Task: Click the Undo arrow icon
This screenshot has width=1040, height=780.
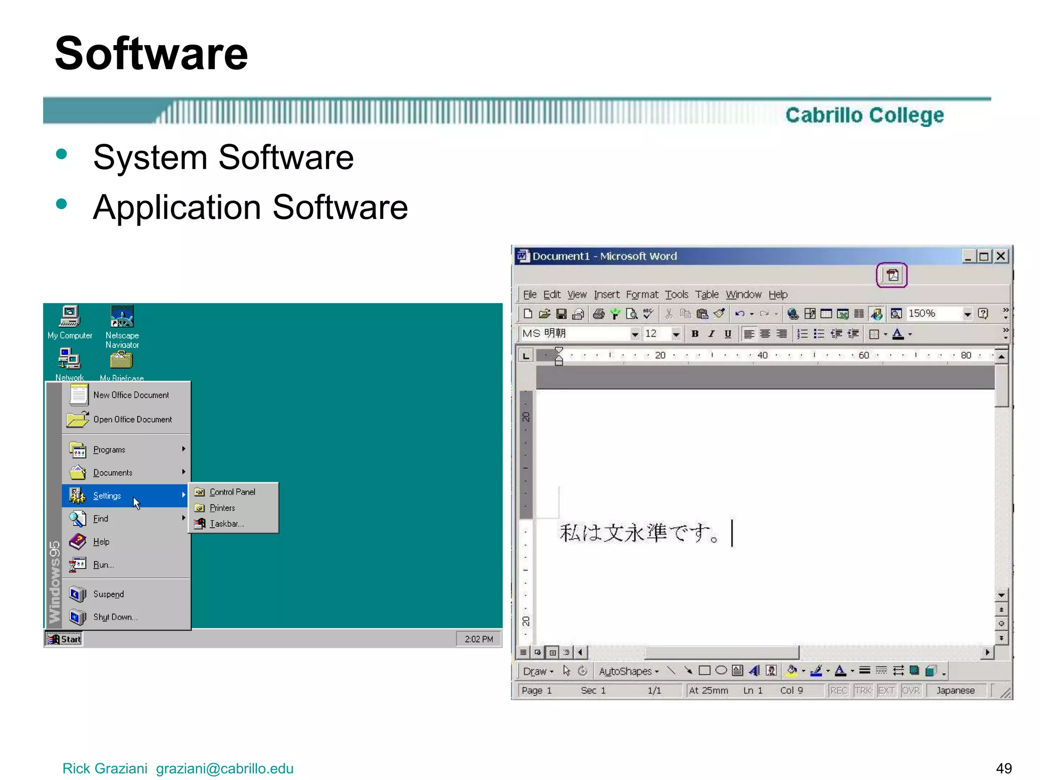Action: [740, 314]
